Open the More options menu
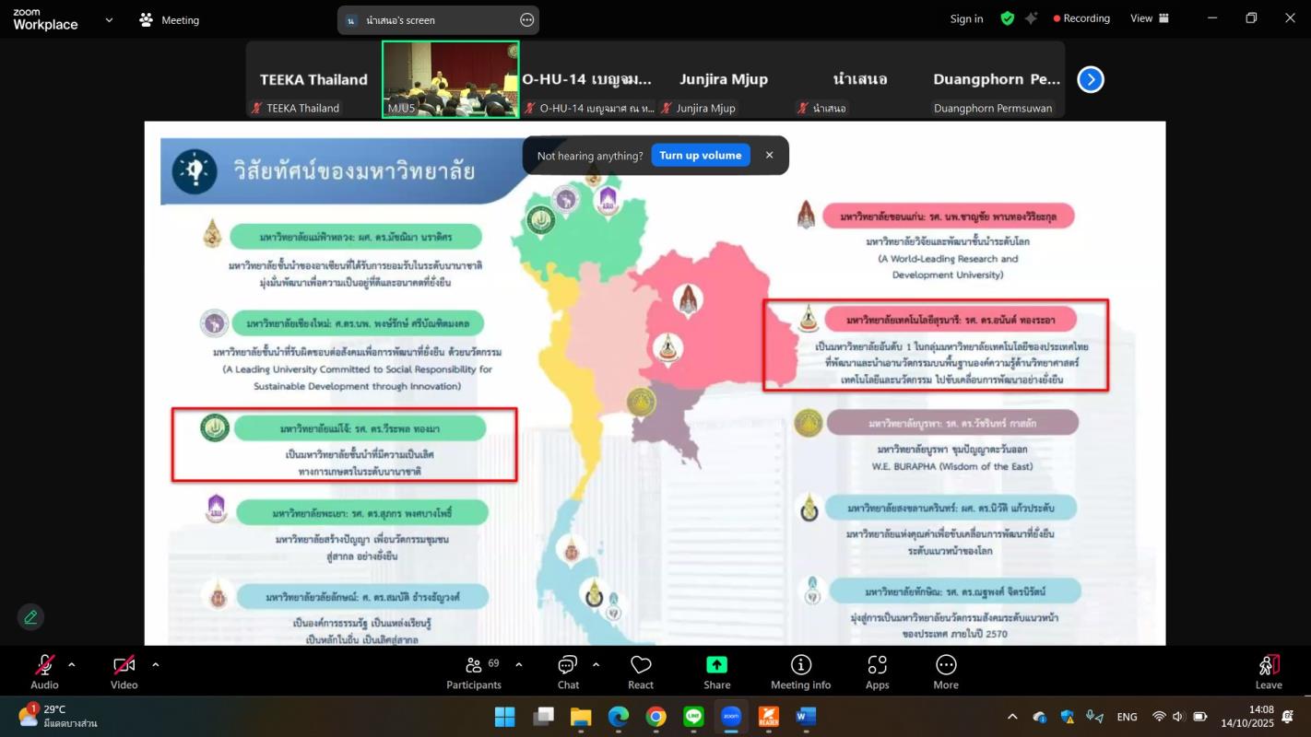Image resolution: width=1311 pixels, height=737 pixels. [945, 672]
